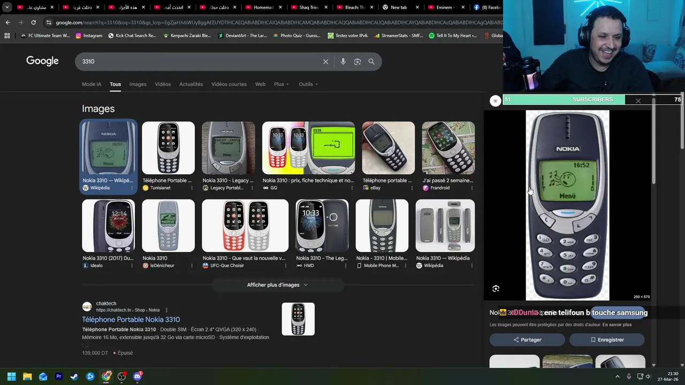Expand the Outils tools menu
Viewport: 685px width, 385px height.
pyautogui.click(x=308, y=84)
